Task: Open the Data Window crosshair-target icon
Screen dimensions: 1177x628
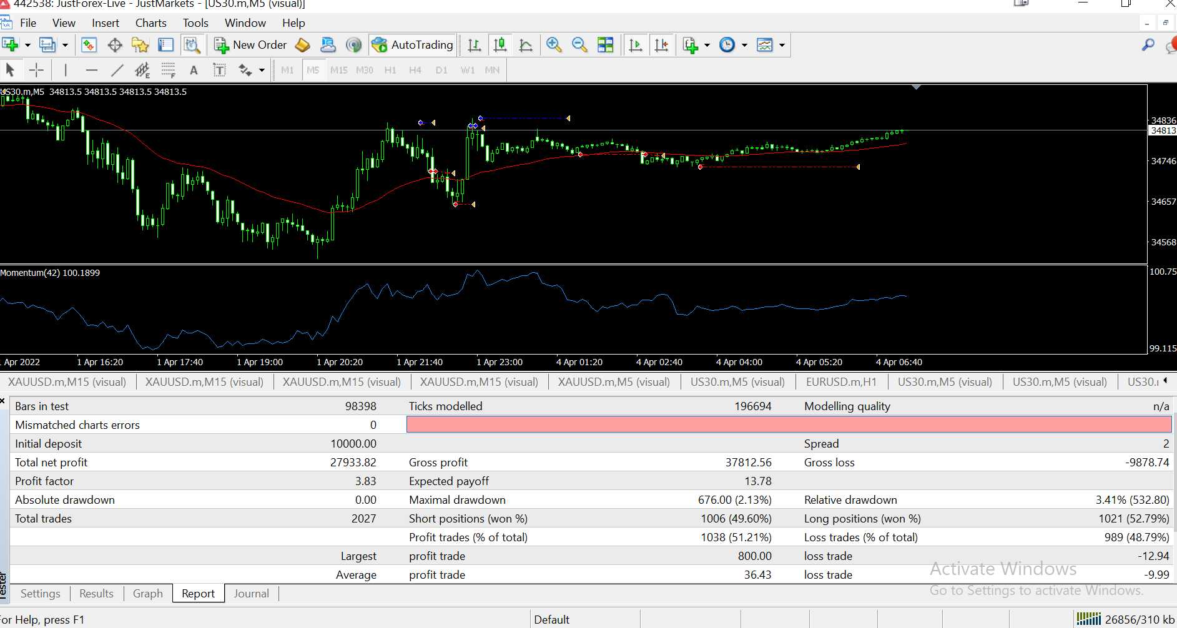Action: tap(115, 45)
